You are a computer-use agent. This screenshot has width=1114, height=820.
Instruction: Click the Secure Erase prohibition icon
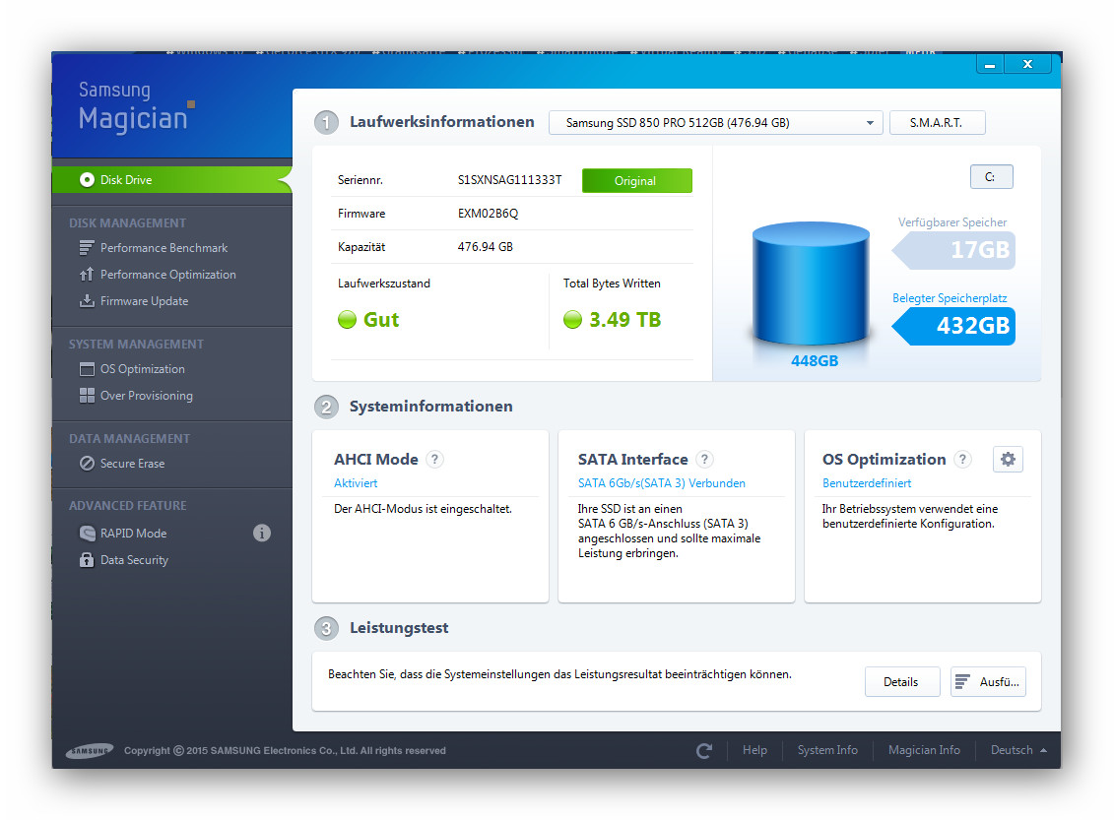tap(87, 464)
